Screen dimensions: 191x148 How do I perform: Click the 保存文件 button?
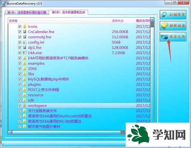point(173,37)
